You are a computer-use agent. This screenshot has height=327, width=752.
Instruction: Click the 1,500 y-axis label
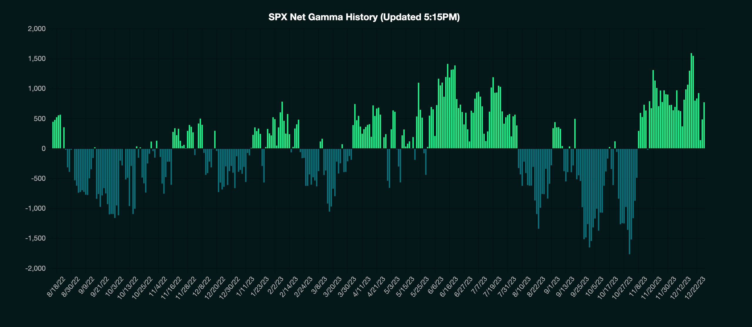[x=37, y=59]
